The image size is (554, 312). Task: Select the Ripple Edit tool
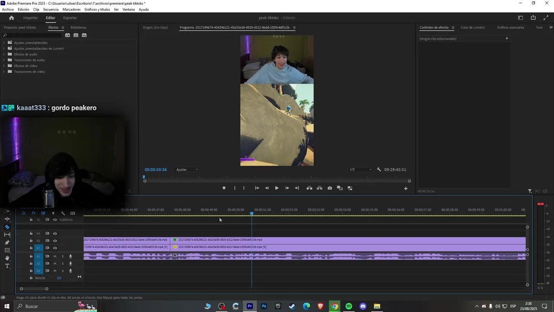click(7, 219)
